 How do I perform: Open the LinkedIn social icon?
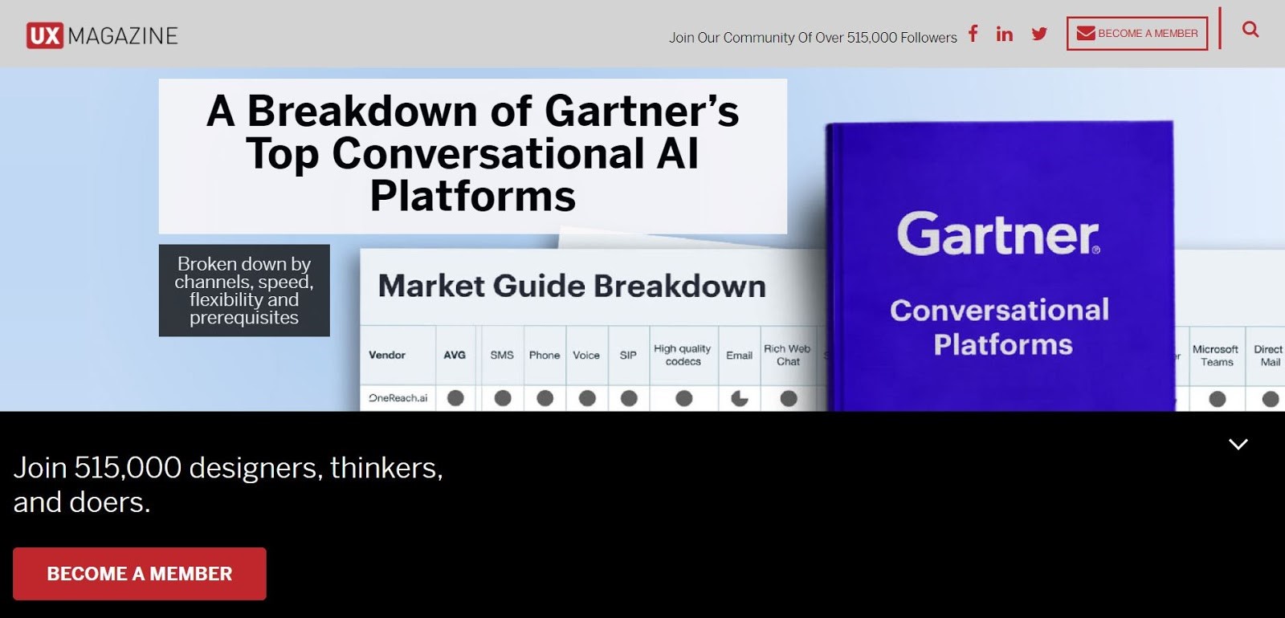tap(1004, 34)
